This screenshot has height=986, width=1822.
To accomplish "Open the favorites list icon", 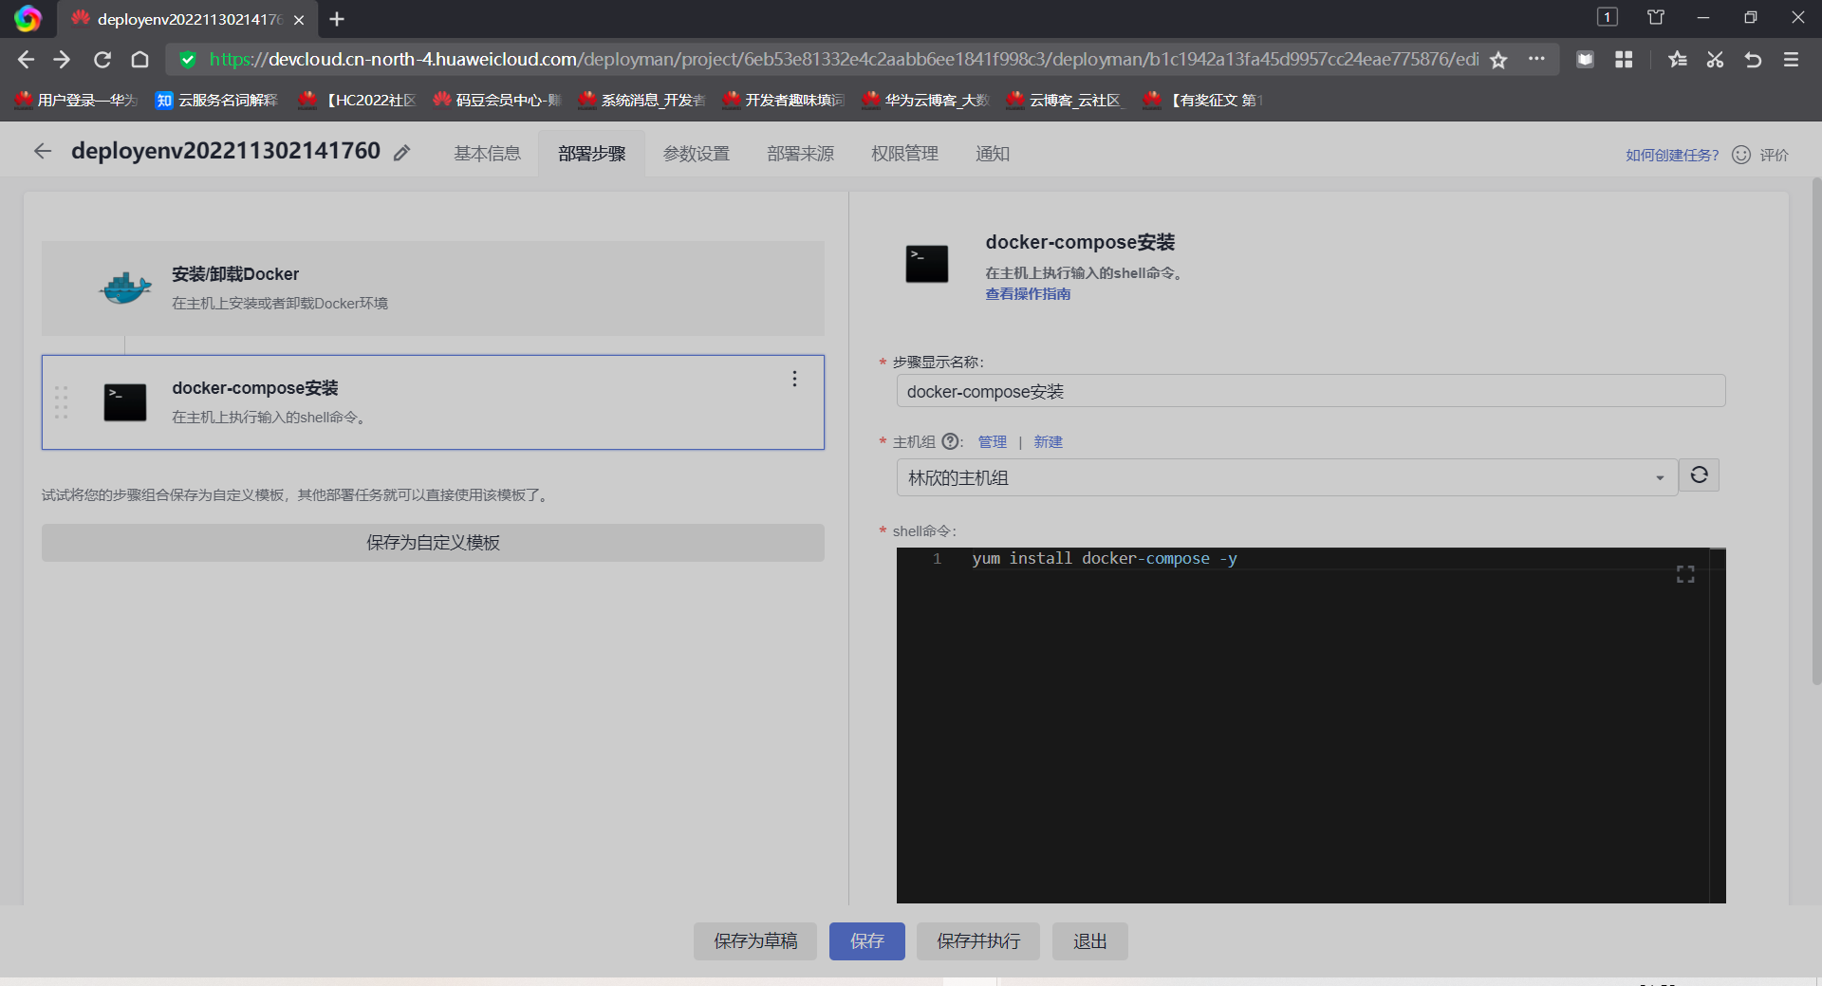I will tap(1678, 60).
